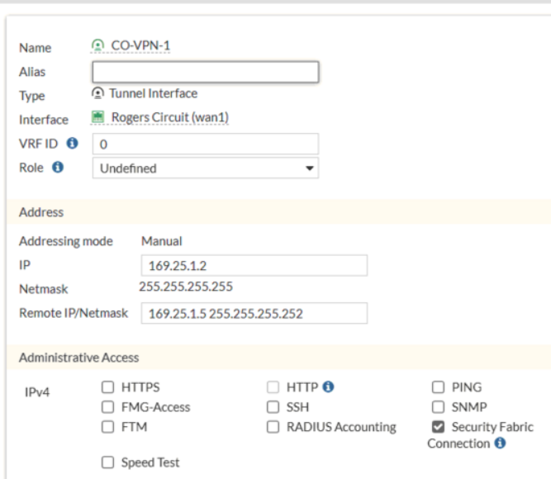
Task: Enable the Speed Test checkbox
Action: (108, 462)
